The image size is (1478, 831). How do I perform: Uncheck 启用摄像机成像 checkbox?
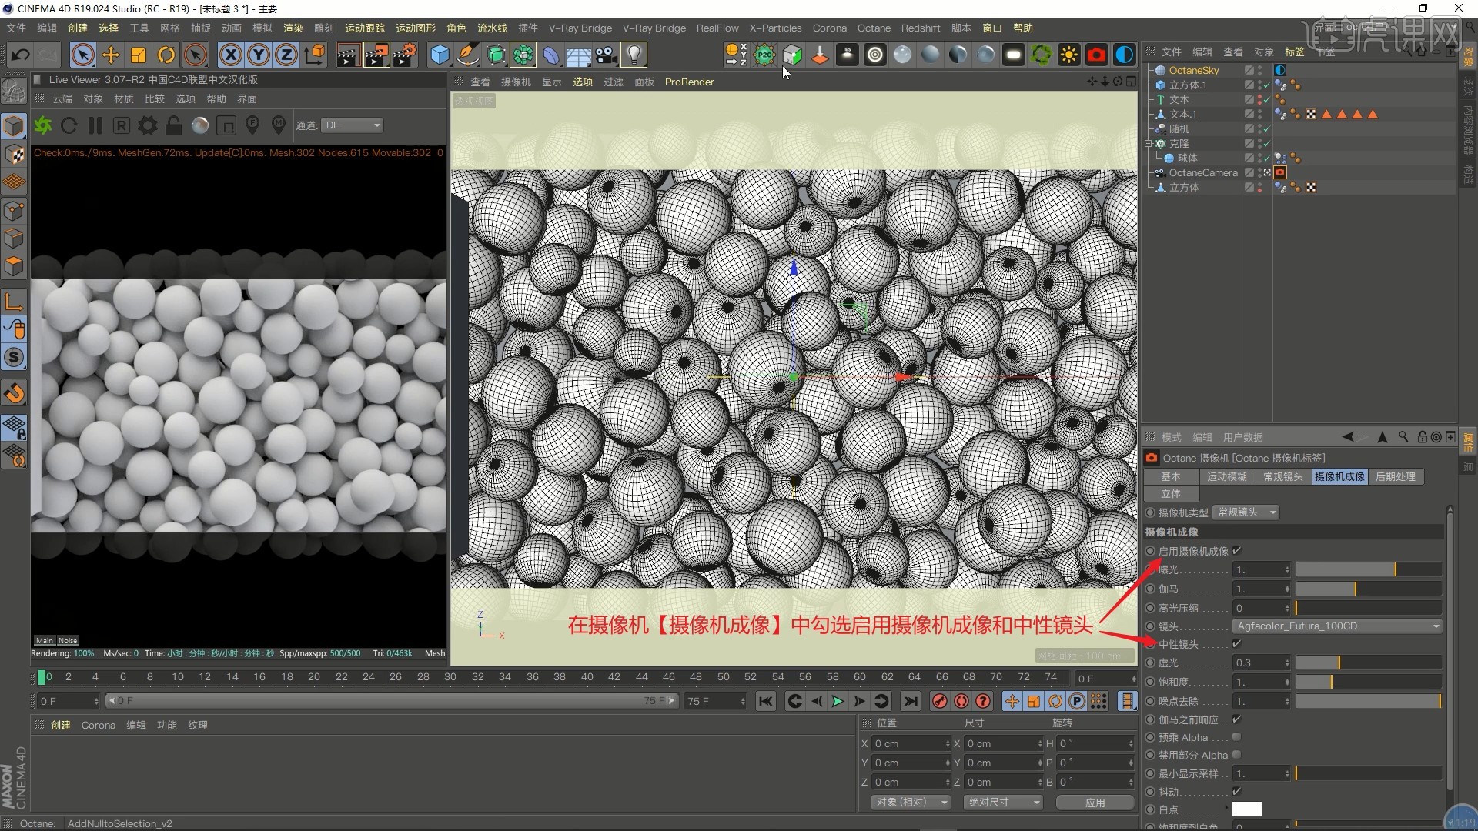tap(1237, 551)
